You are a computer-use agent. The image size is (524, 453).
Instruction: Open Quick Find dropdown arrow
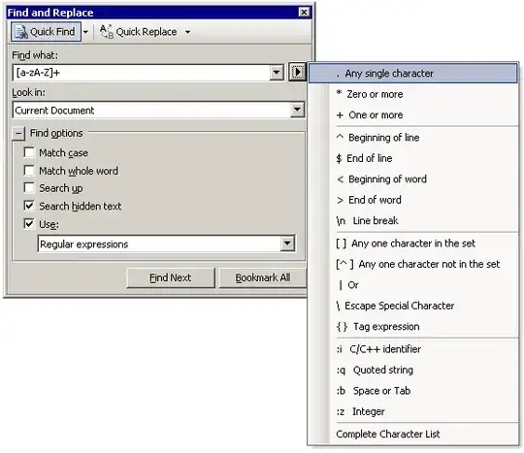coord(85,32)
